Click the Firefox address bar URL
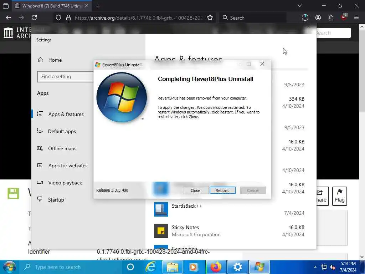Screen dimensions: 365x274 click(x=139, y=18)
